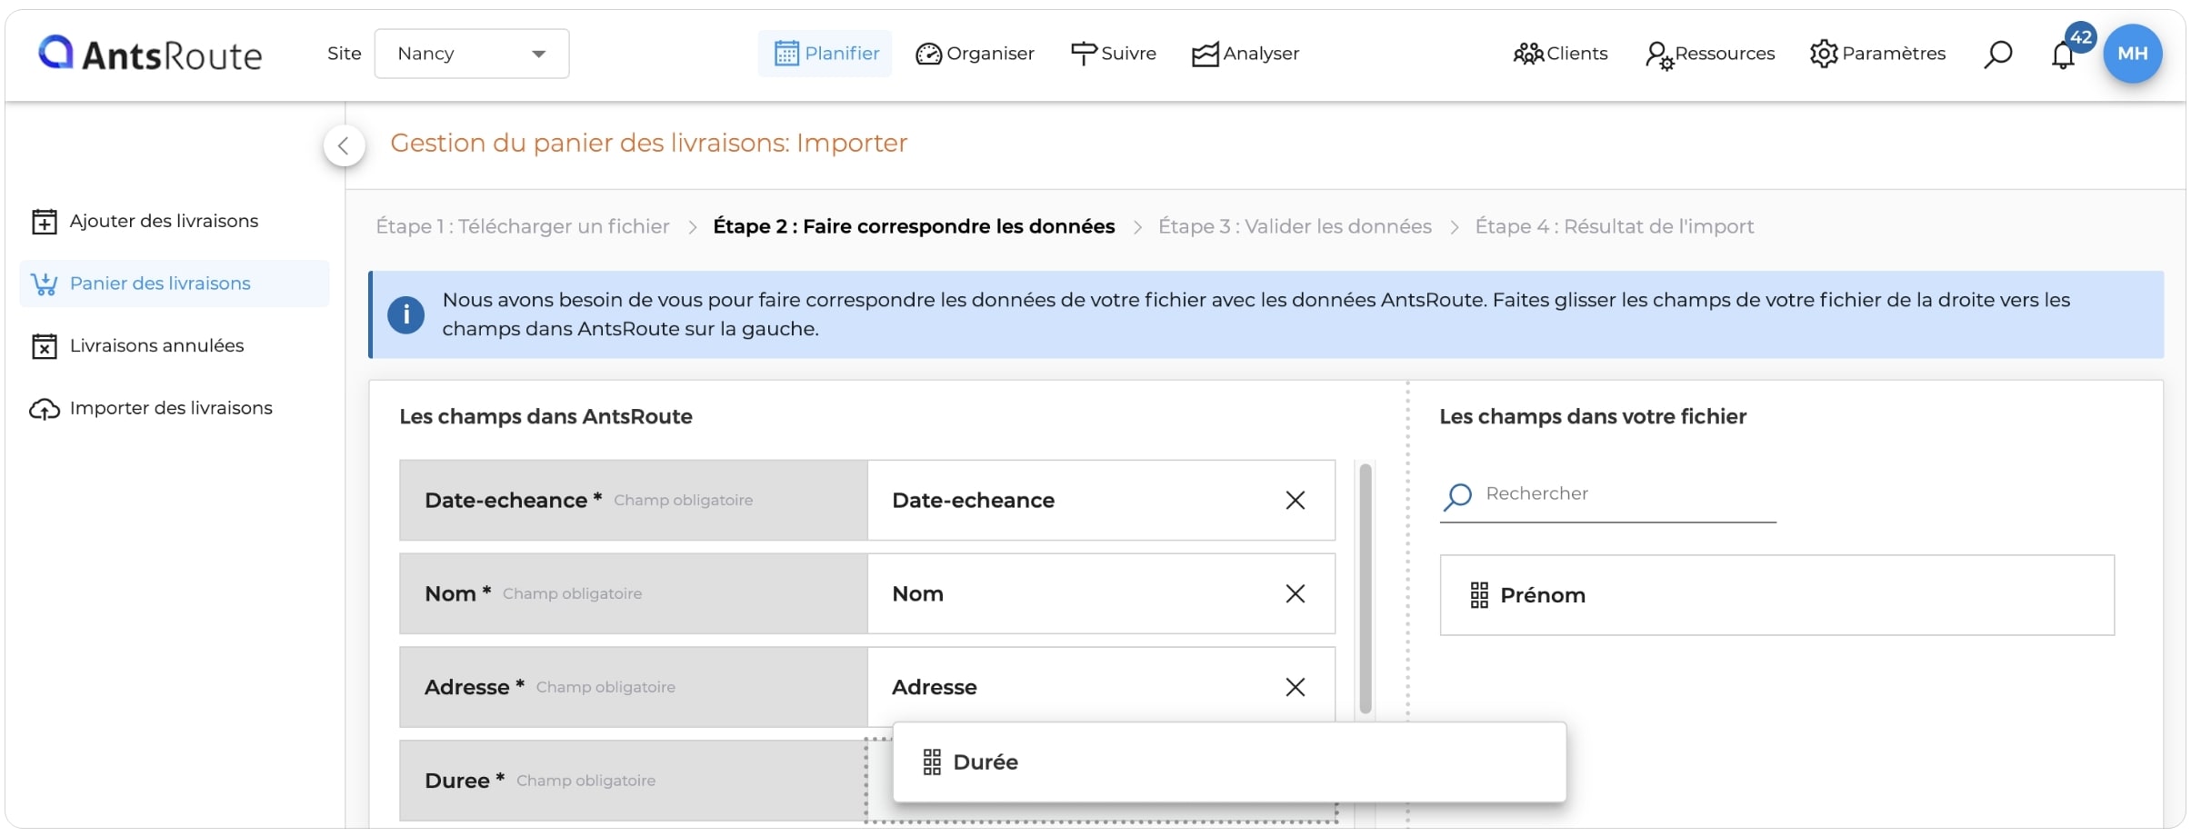Click the mapped Date-echeance value
The height and width of the screenshot is (836, 2191).
pos(974,501)
